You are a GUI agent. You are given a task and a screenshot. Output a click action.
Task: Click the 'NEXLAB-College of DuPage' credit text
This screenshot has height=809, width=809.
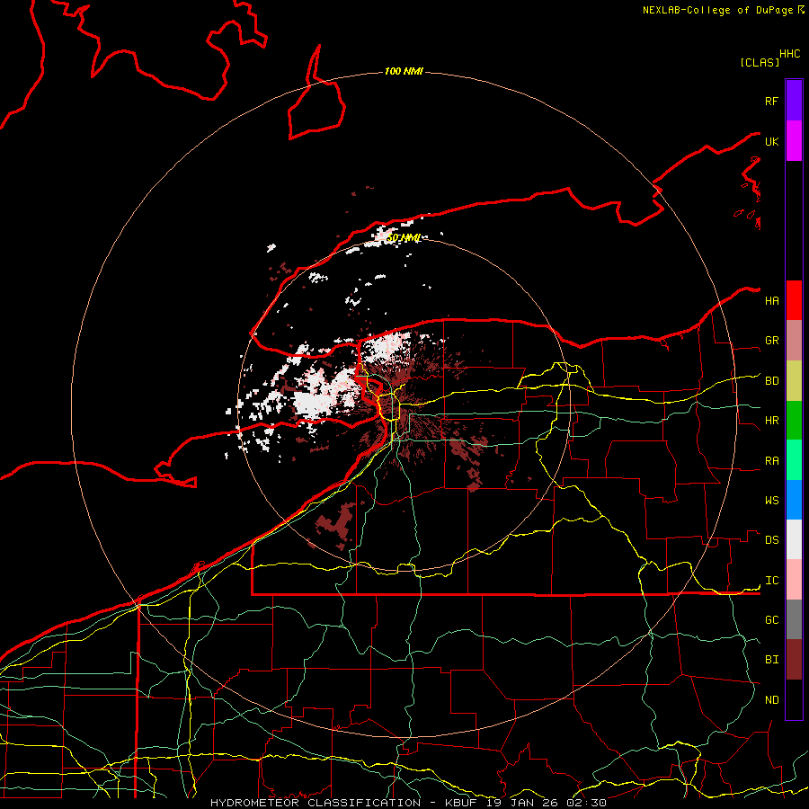click(x=717, y=10)
